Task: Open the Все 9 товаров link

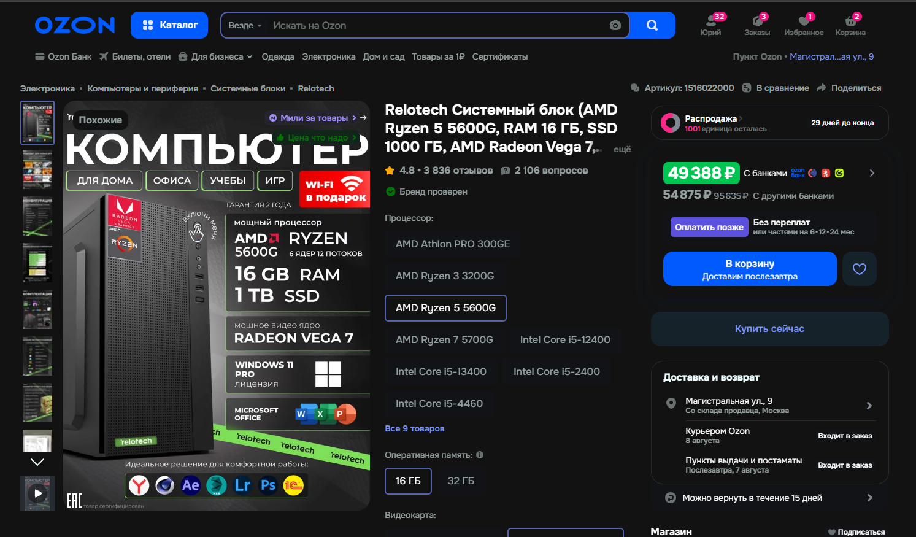Action: [415, 428]
